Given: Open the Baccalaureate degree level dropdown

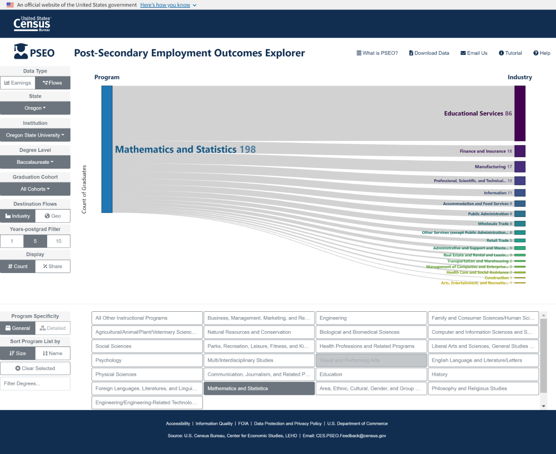Looking at the screenshot, I should coord(35,162).
